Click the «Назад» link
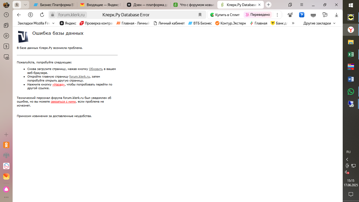Screen dimensions: 359x202 pyautogui.click(x=59, y=84)
